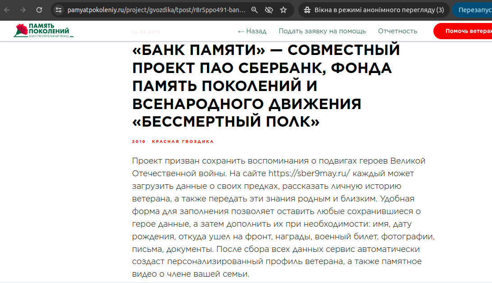Click the Перезапустити relaunch button
Image resolution: width=492 pixels, height=283 pixels.
tap(472, 10)
